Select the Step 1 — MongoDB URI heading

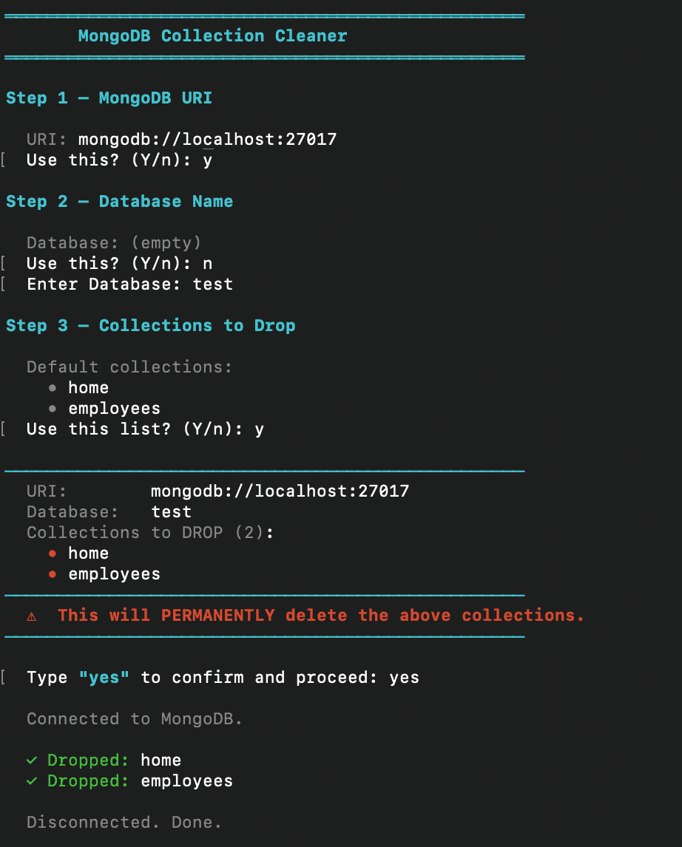tap(109, 98)
